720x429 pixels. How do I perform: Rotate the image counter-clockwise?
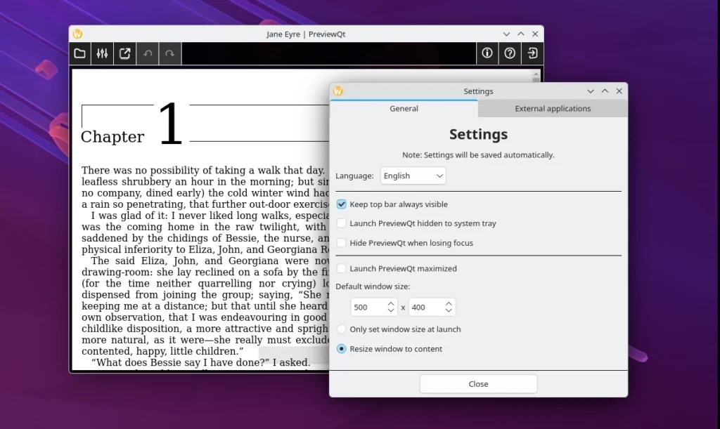(x=147, y=53)
